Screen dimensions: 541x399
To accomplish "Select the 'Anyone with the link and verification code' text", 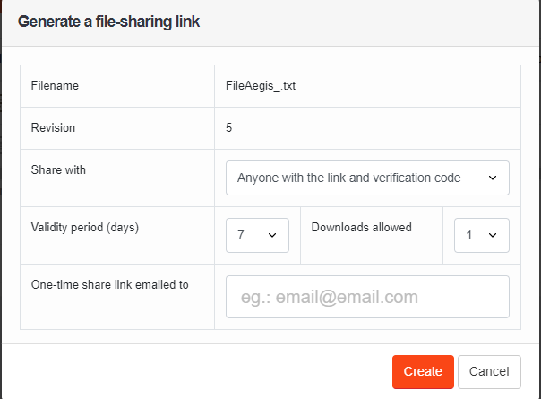I will click(348, 178).
